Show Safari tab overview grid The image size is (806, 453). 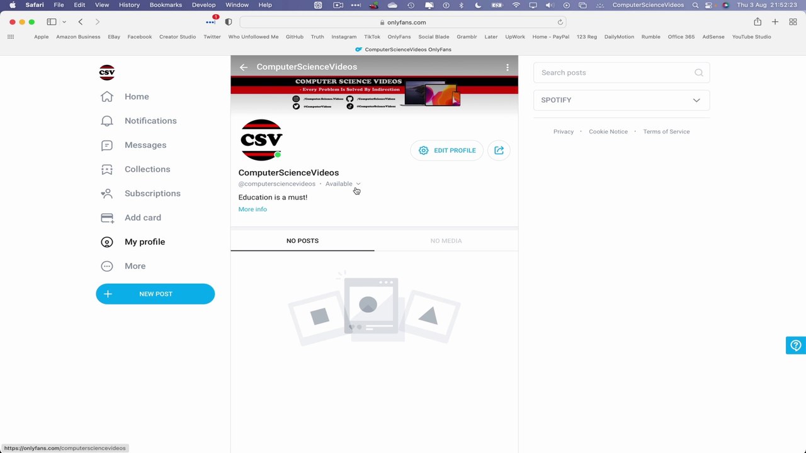793,22
